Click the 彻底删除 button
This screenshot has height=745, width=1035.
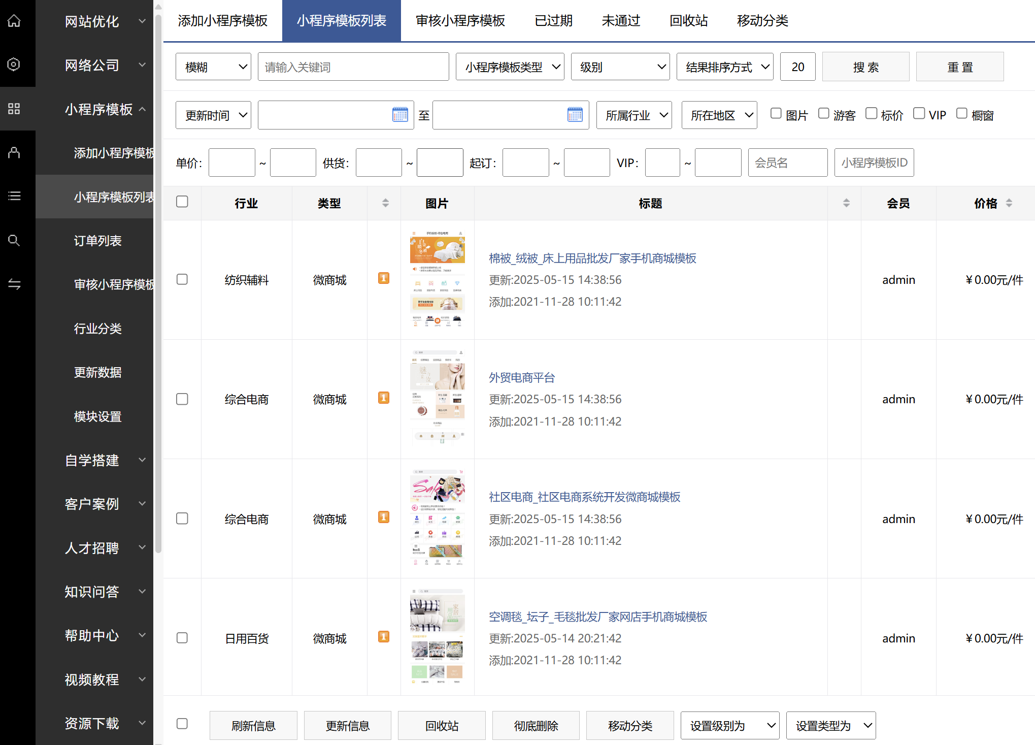(x=536, y=726)
